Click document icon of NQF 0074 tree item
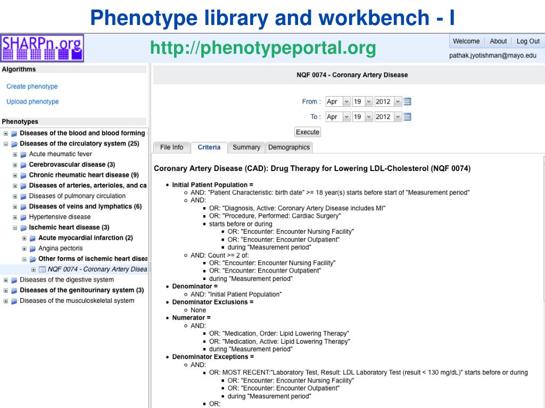The image size is (545, 408). click(42, 269)
